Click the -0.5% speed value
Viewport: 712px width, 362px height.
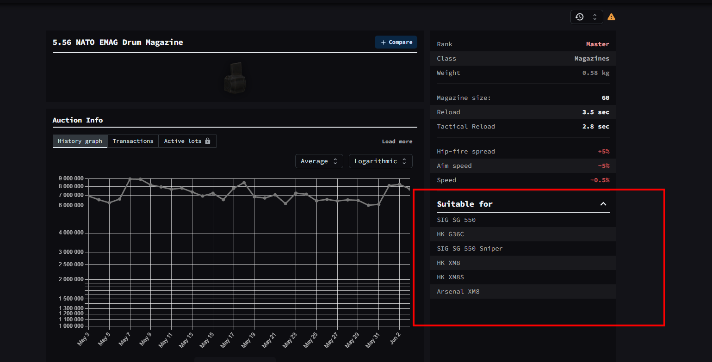(600, 180)
